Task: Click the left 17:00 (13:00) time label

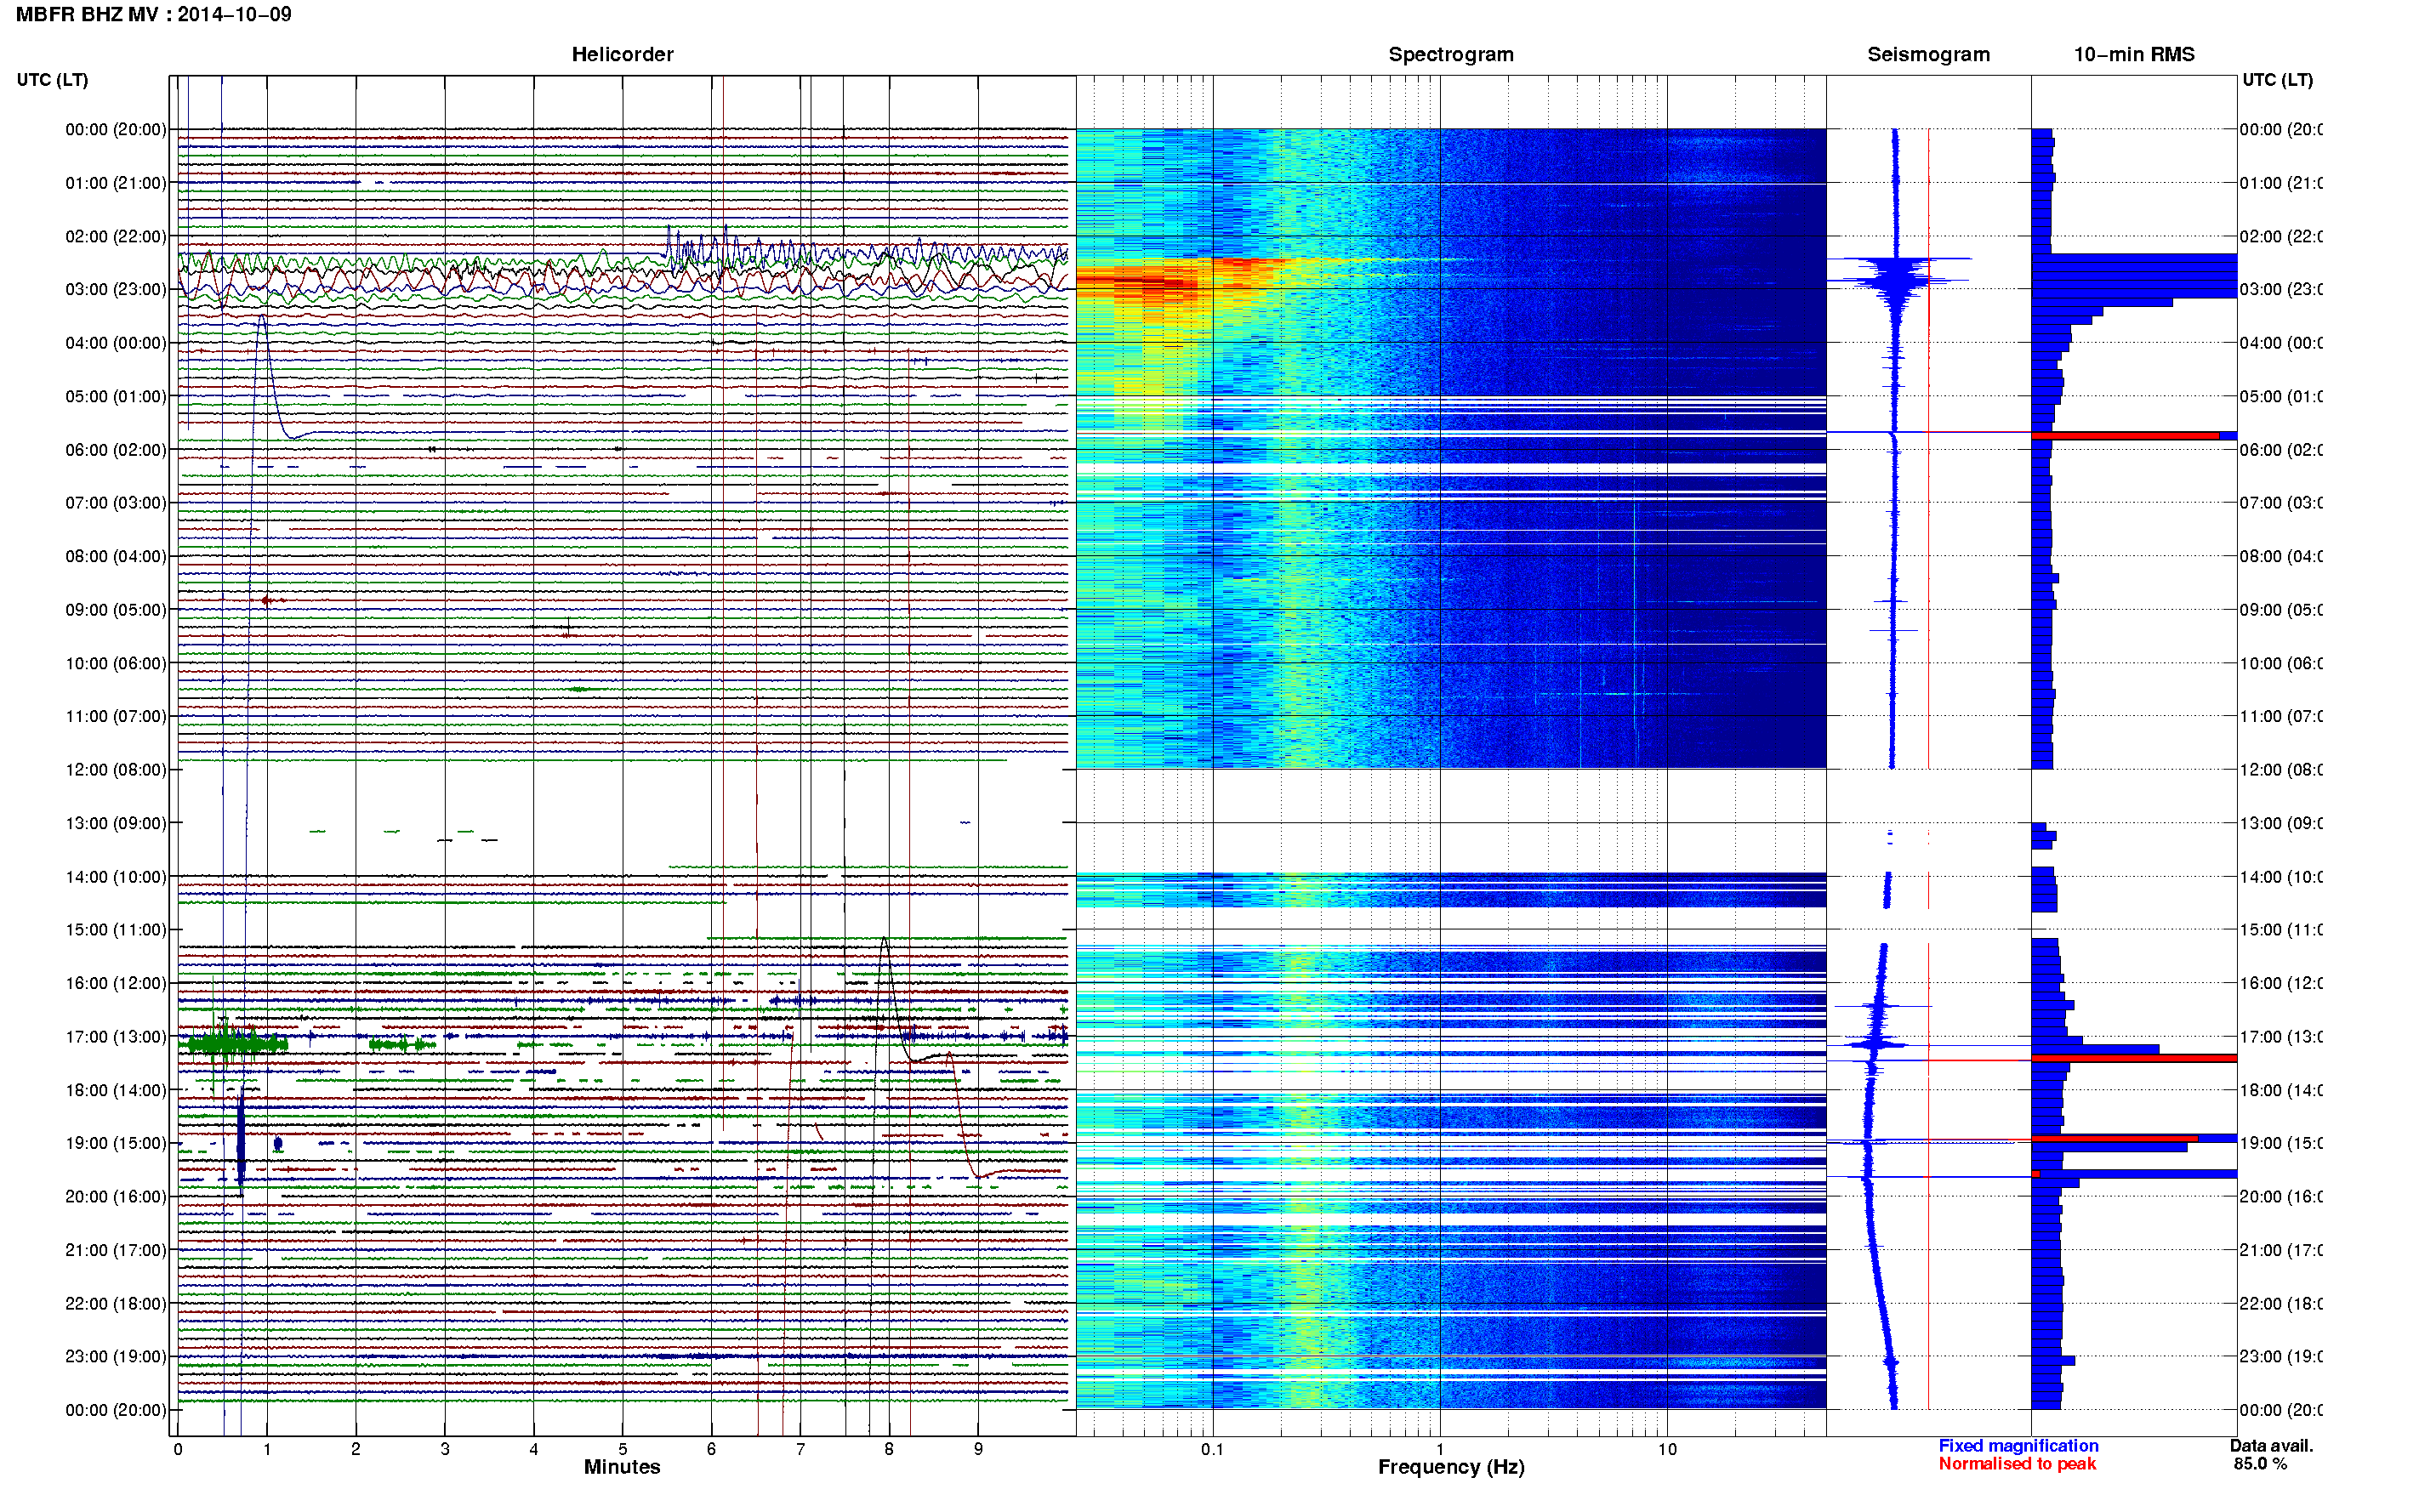Action: tap(115, 1037)
